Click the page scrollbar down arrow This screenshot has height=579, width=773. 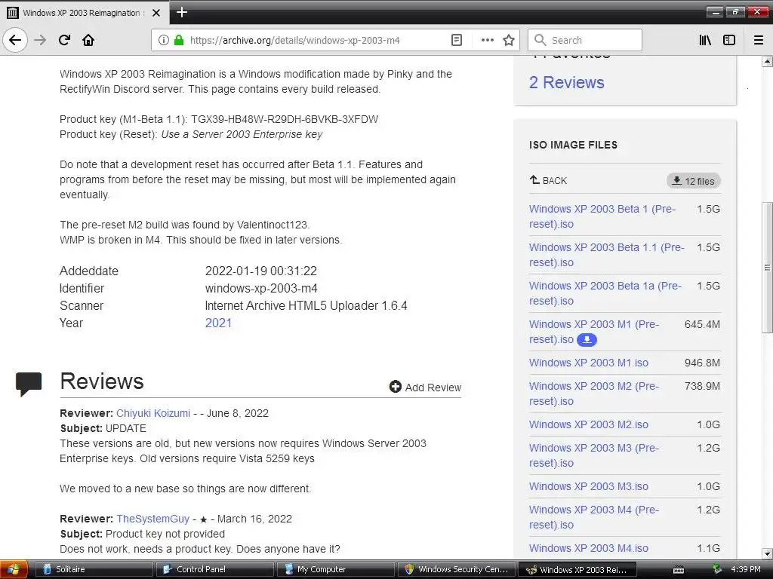tap(767, 553)
